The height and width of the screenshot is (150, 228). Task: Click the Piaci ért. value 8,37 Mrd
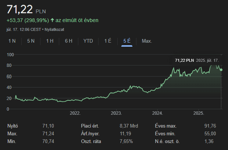tap(128, 126)
